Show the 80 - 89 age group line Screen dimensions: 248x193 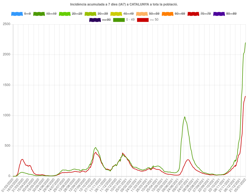pyautogui.click(x=219, y=14)
